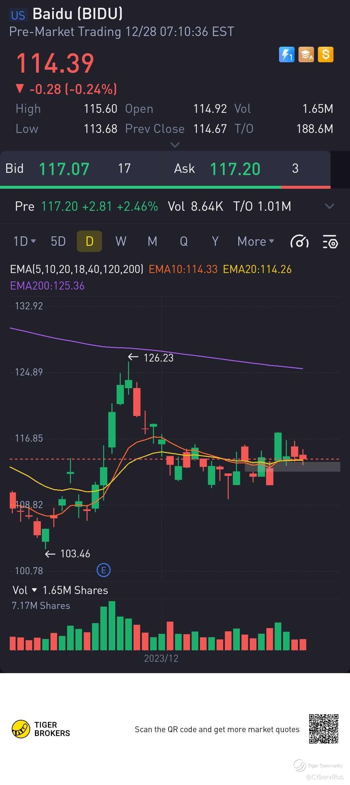
Task: Tap the 2023/12 date label
Action: (x=161, y=658)
